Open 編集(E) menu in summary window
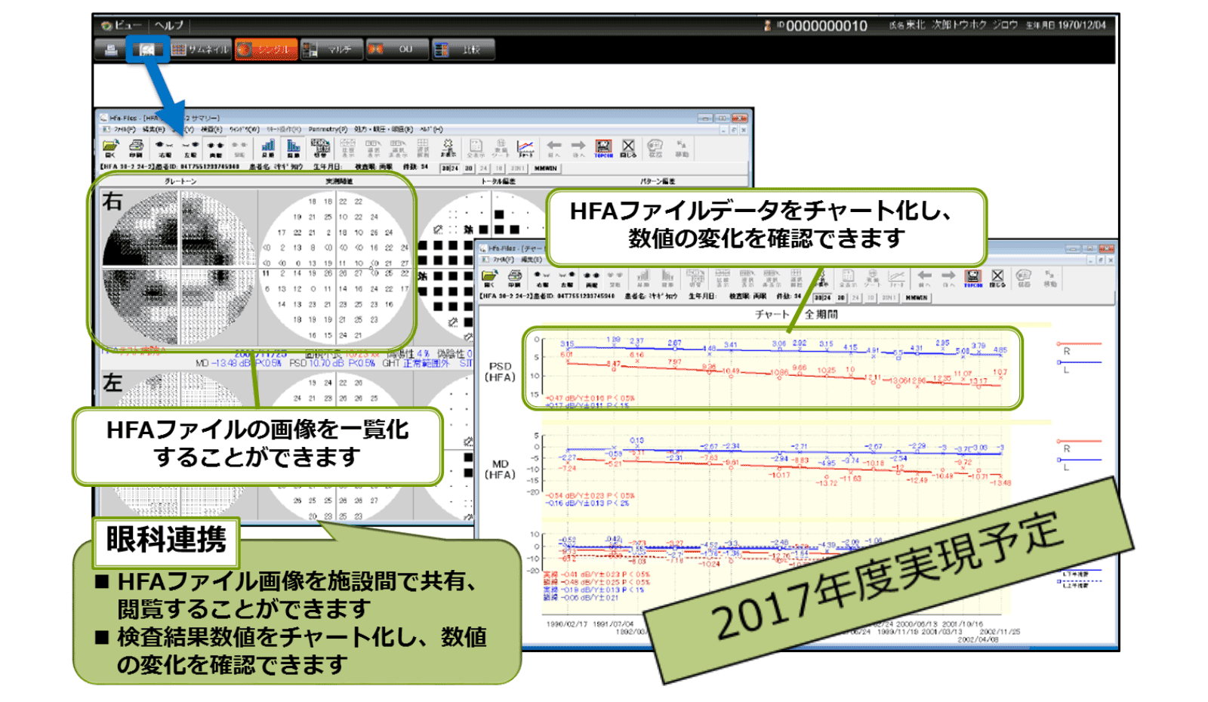 click(x=153, y=129)
